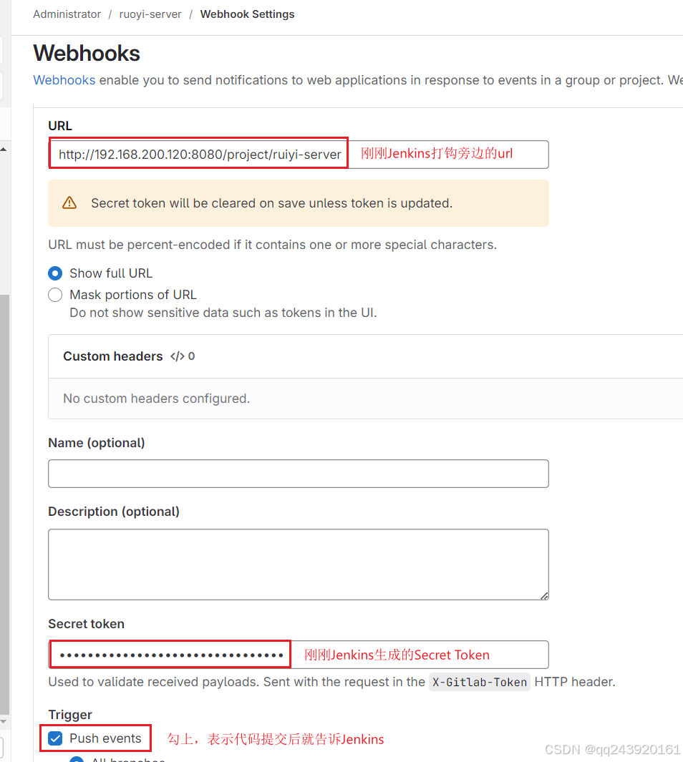Image resolution: width=683 pixels, height=762 pixels.
Task: Click the sidebar scrollbar up arrow
Action: 4,150
